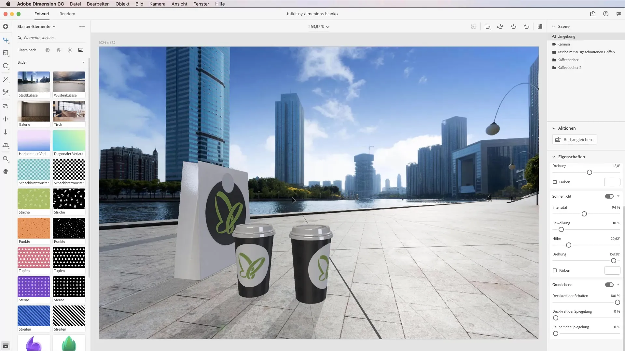This screenshot has width=625, height=351.
Task: Select the Select and Scale tool
Action: click(6, 53)
